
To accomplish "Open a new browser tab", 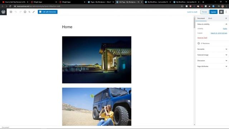I will tap(203, 2).
